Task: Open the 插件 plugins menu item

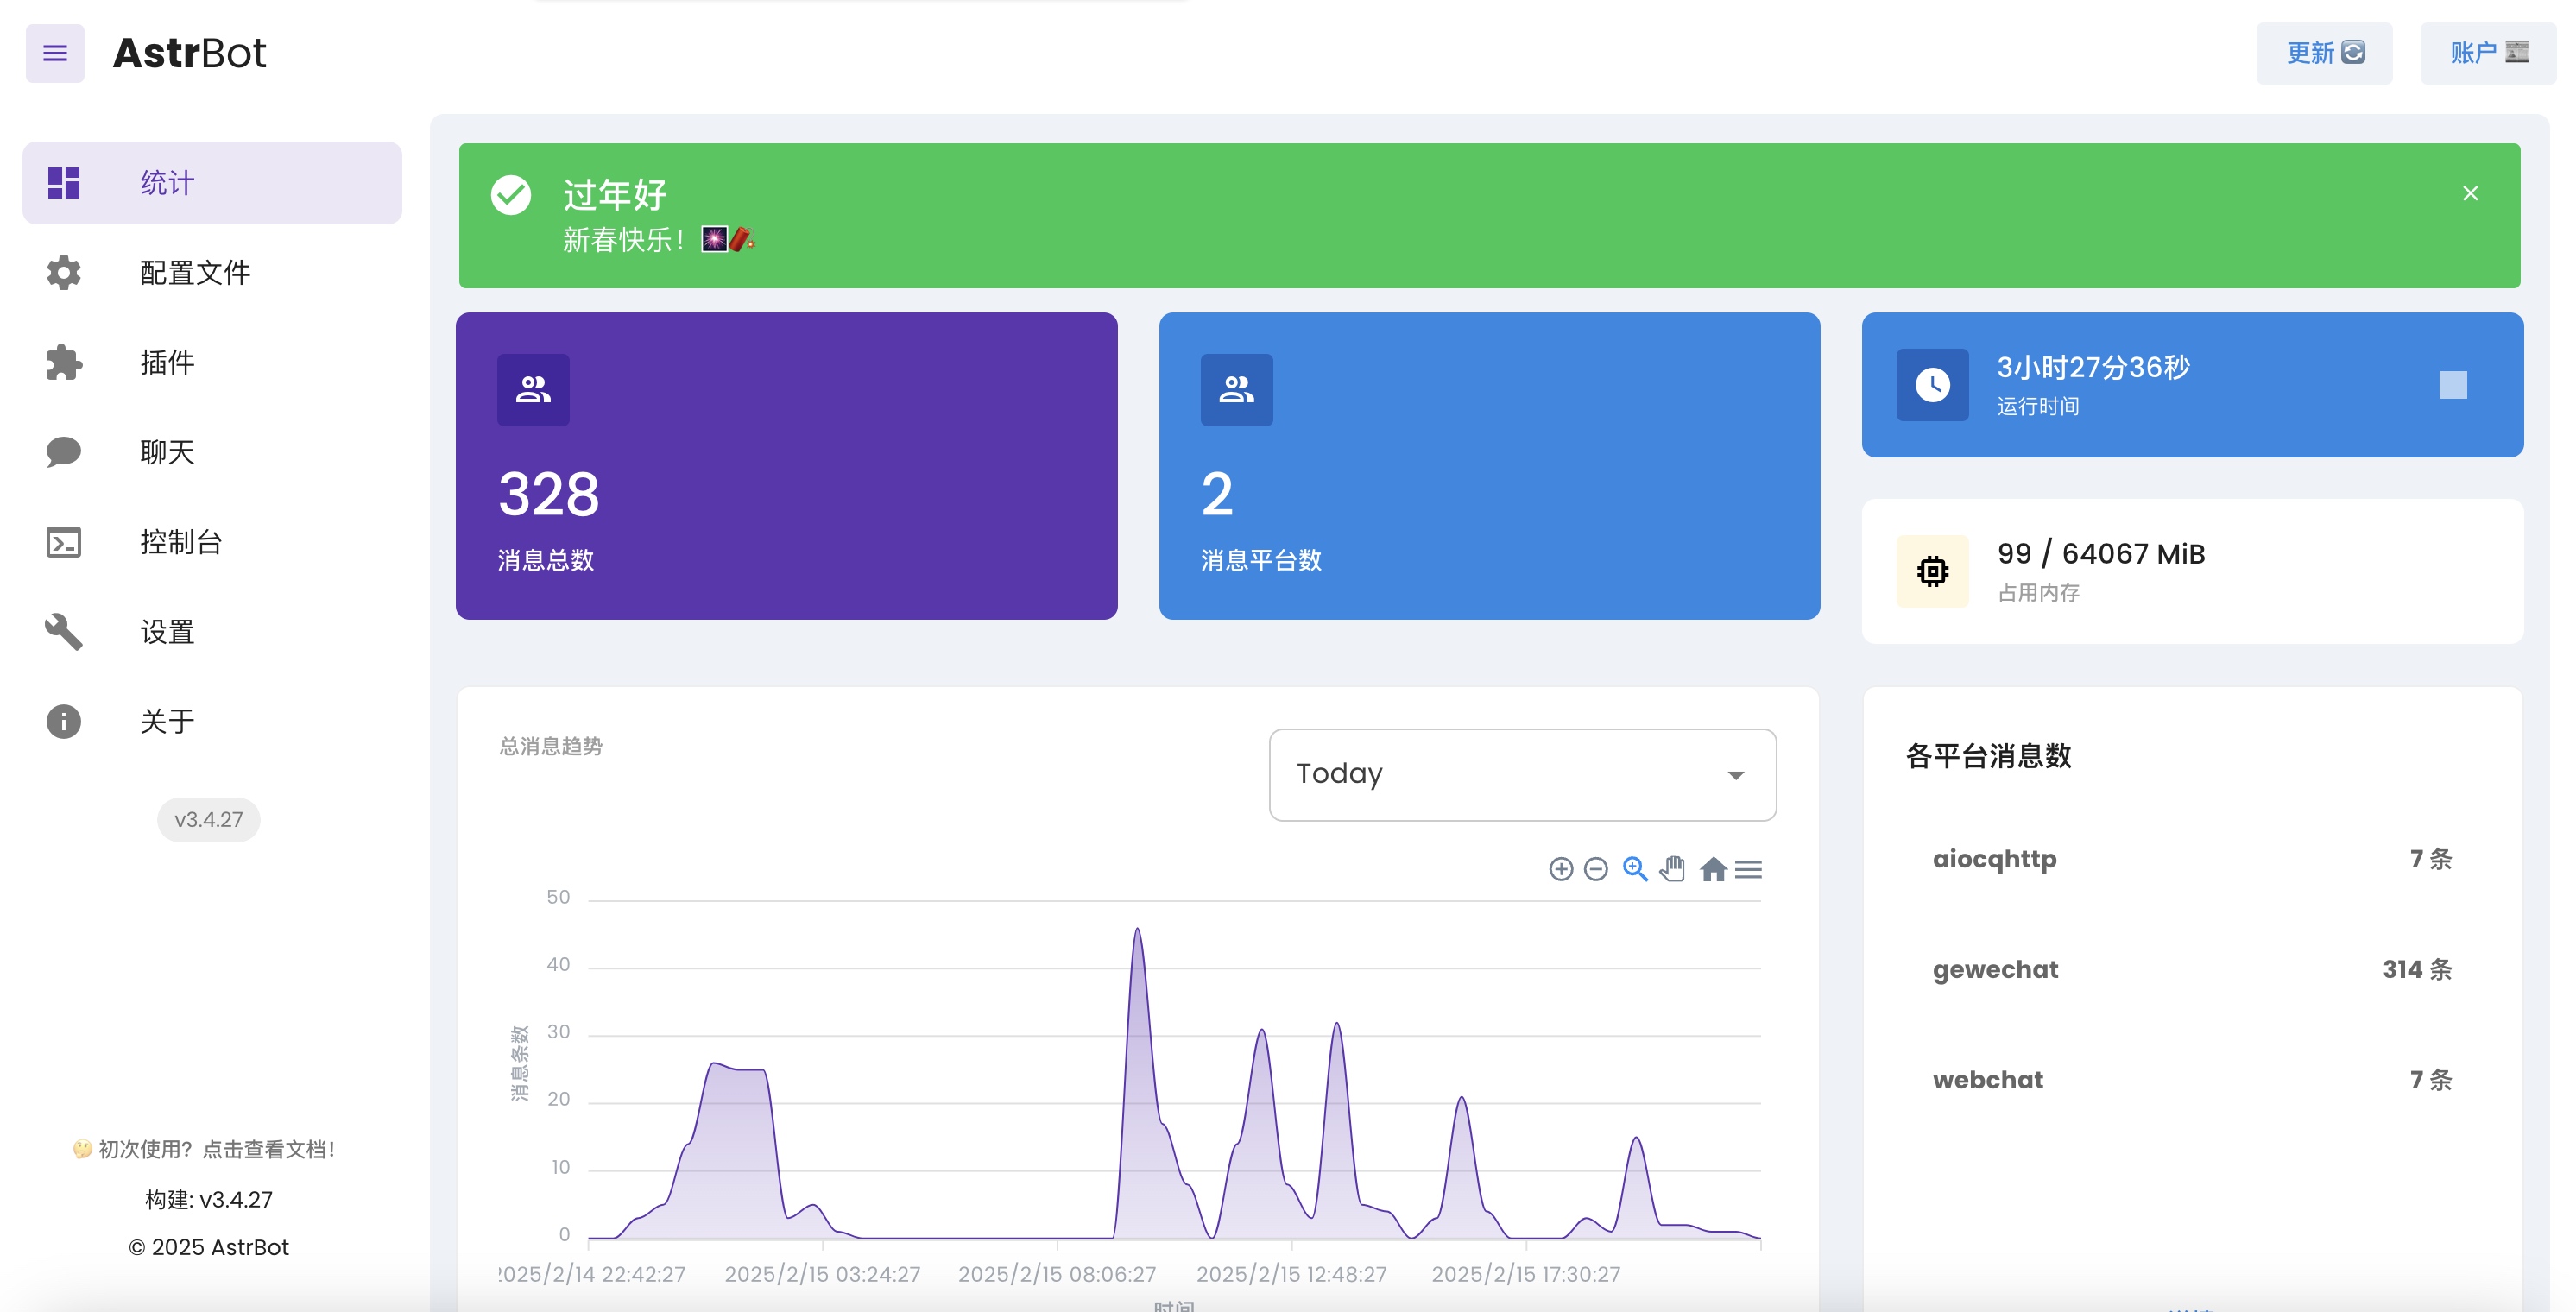Action: [212, 362]
